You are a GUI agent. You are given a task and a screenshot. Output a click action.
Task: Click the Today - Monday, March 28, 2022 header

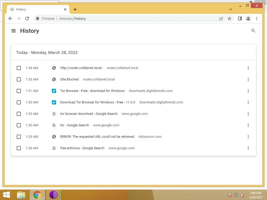click(x=47, y=53)
